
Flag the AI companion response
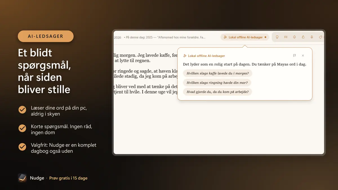point(294,56)
